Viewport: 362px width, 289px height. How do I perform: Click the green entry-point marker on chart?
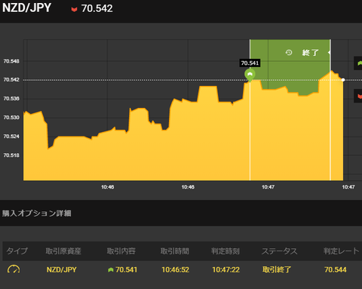(250, 75)
